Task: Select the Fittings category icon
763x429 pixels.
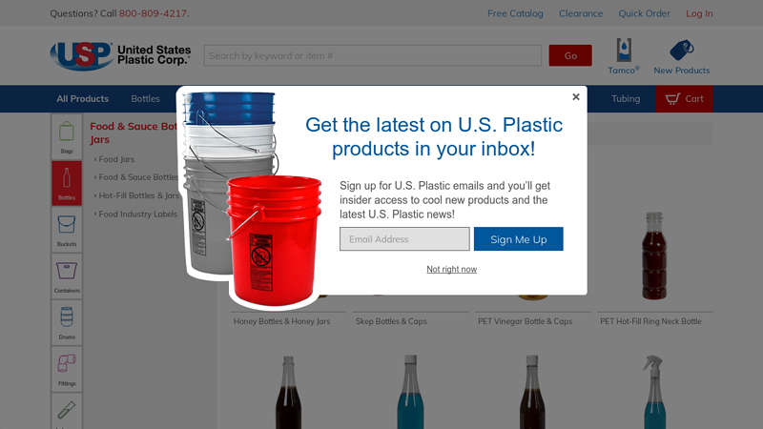Action: click(x=67, y=369)
